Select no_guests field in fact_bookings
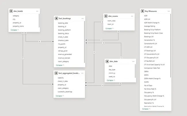This screenshot has width=187, height=116. tap(62, 44)
